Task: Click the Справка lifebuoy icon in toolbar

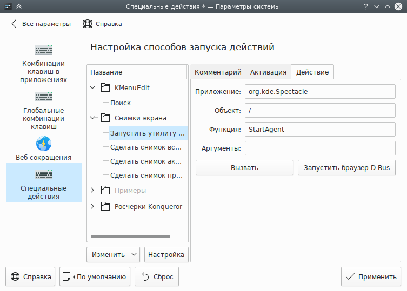Action: click(x=87, y=24)
